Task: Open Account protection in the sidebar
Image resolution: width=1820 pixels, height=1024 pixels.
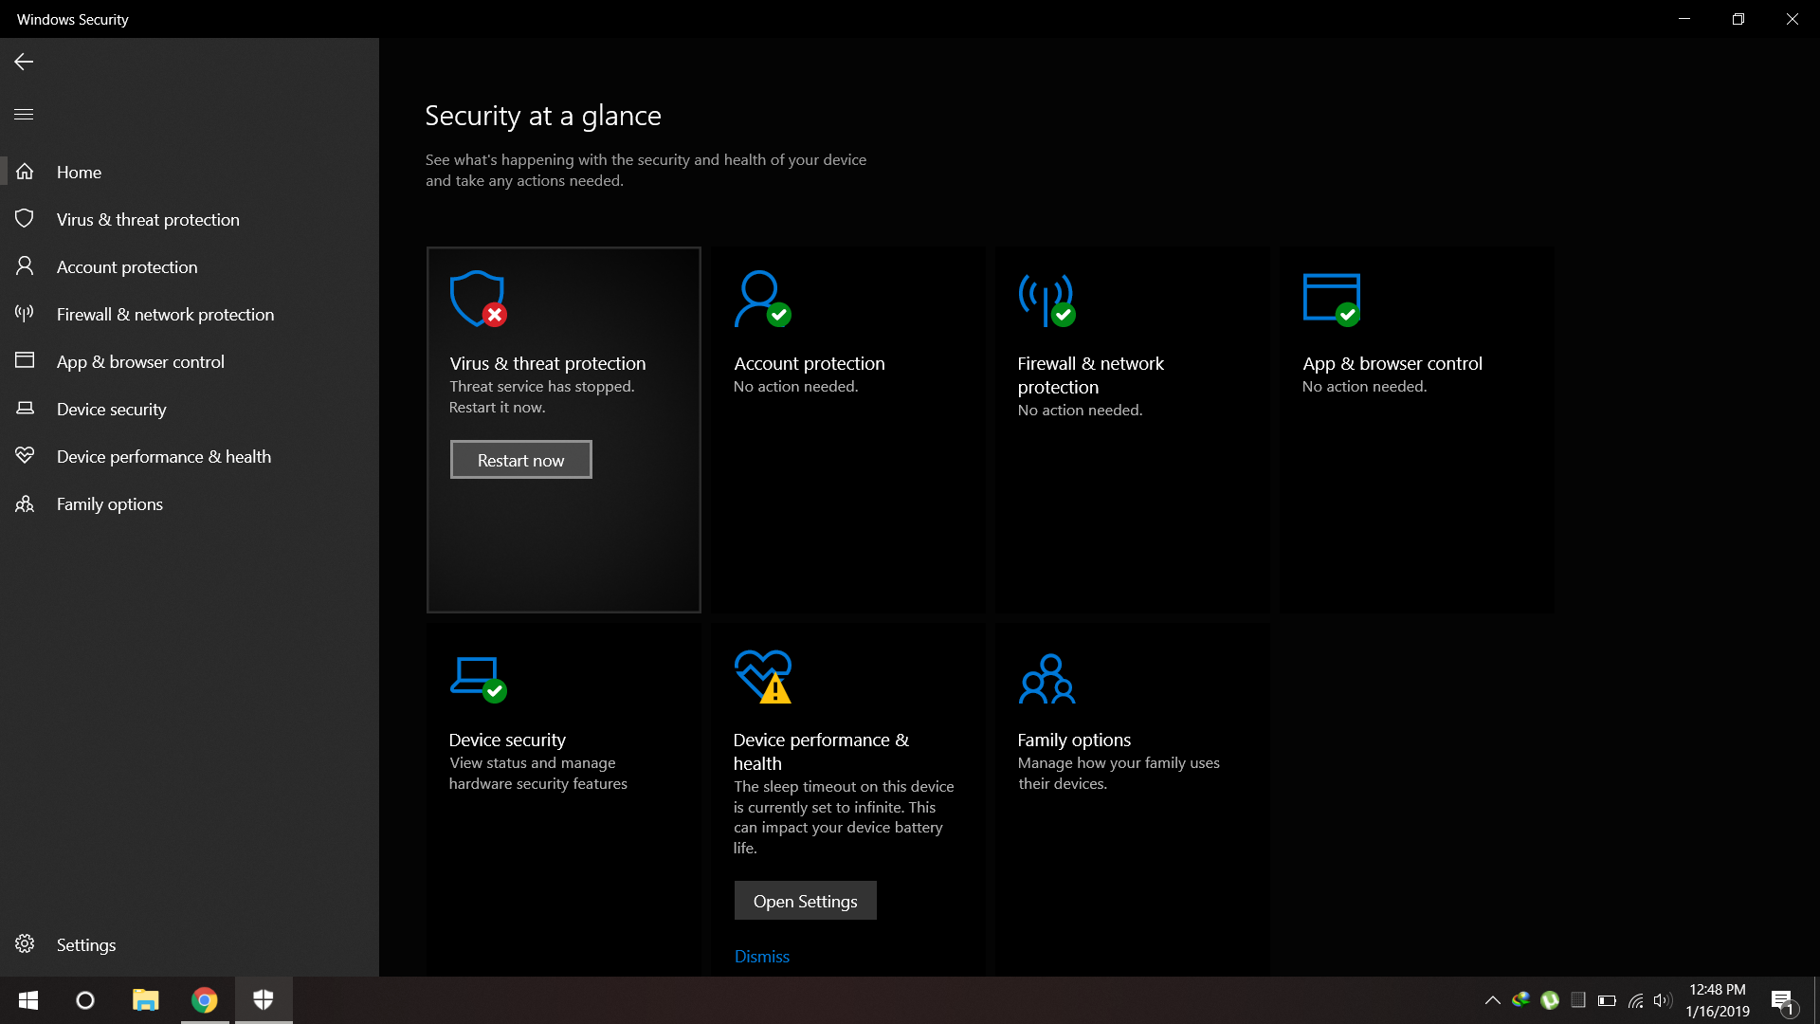Action: pyautogui.click(x=190, y=266)
